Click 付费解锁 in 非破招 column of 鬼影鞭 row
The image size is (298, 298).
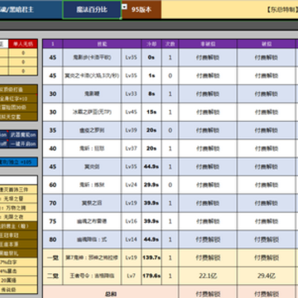[208, 94]
